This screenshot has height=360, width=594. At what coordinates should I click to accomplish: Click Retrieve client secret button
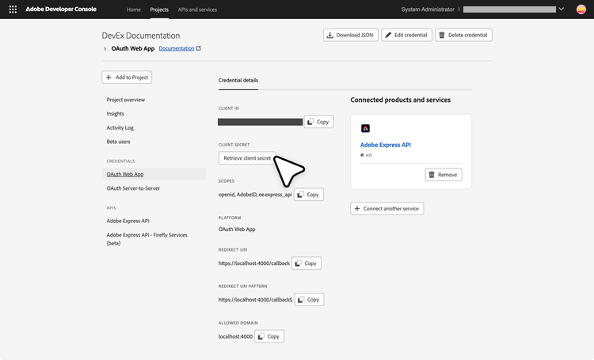point(247,158)
